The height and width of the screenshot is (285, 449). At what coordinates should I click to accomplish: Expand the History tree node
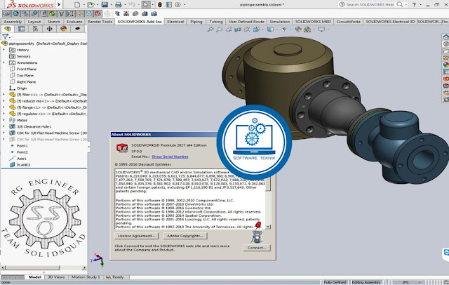(4, 50)
